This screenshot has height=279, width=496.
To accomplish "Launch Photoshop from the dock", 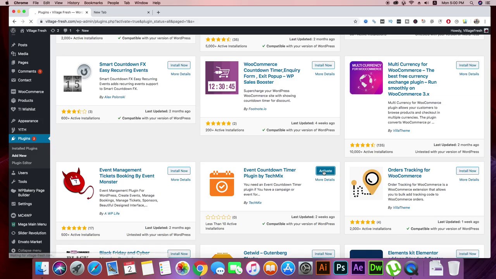I will [341, 268].
